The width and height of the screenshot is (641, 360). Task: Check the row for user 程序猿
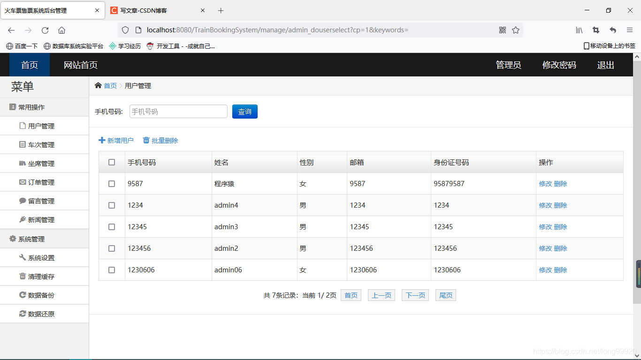[112, 184]
